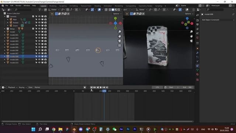The image size is (236, 133).
Task: Click the camera icon of the Main object
Action: click(11, 20)
